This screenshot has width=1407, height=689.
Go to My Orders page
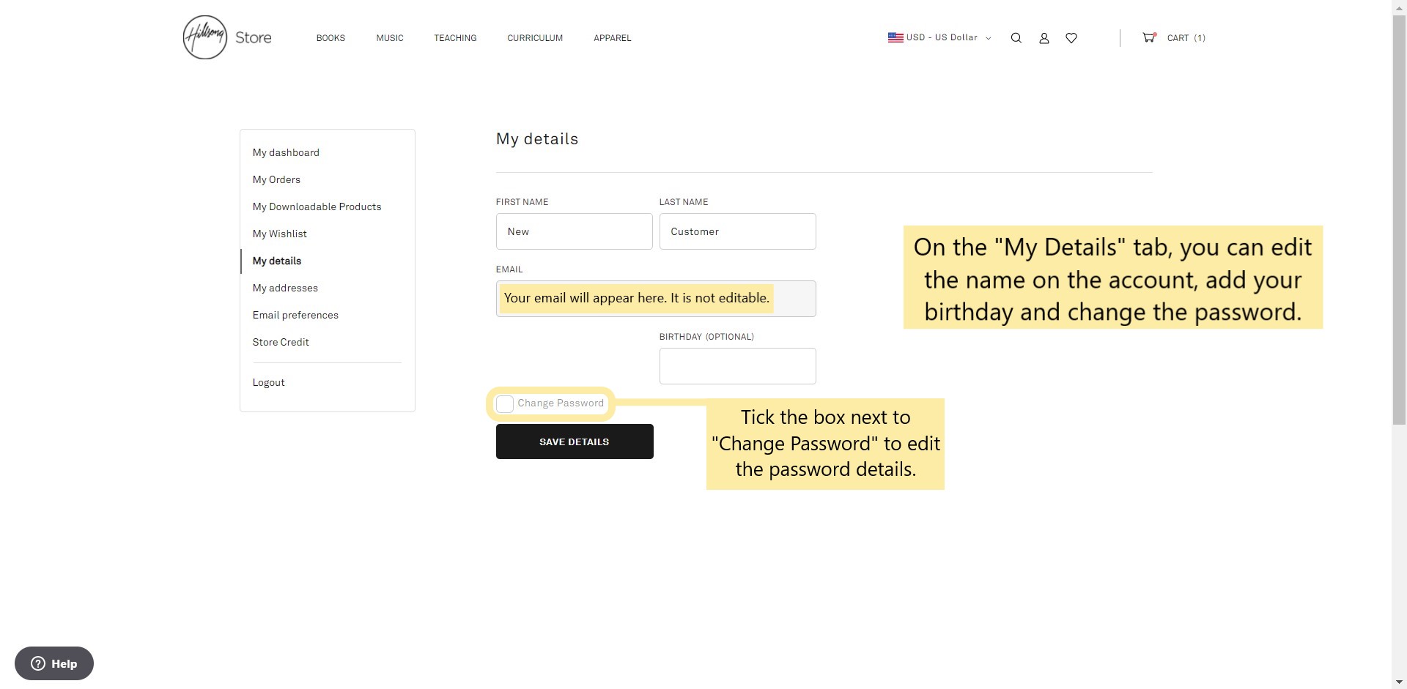pyautogui.click(x=276, y=179)
